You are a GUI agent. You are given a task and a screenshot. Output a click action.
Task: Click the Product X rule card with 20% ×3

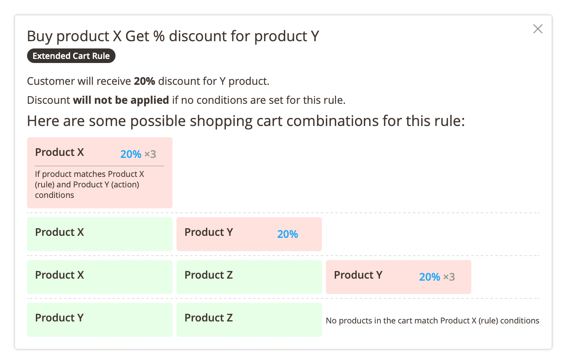point(99,172)
